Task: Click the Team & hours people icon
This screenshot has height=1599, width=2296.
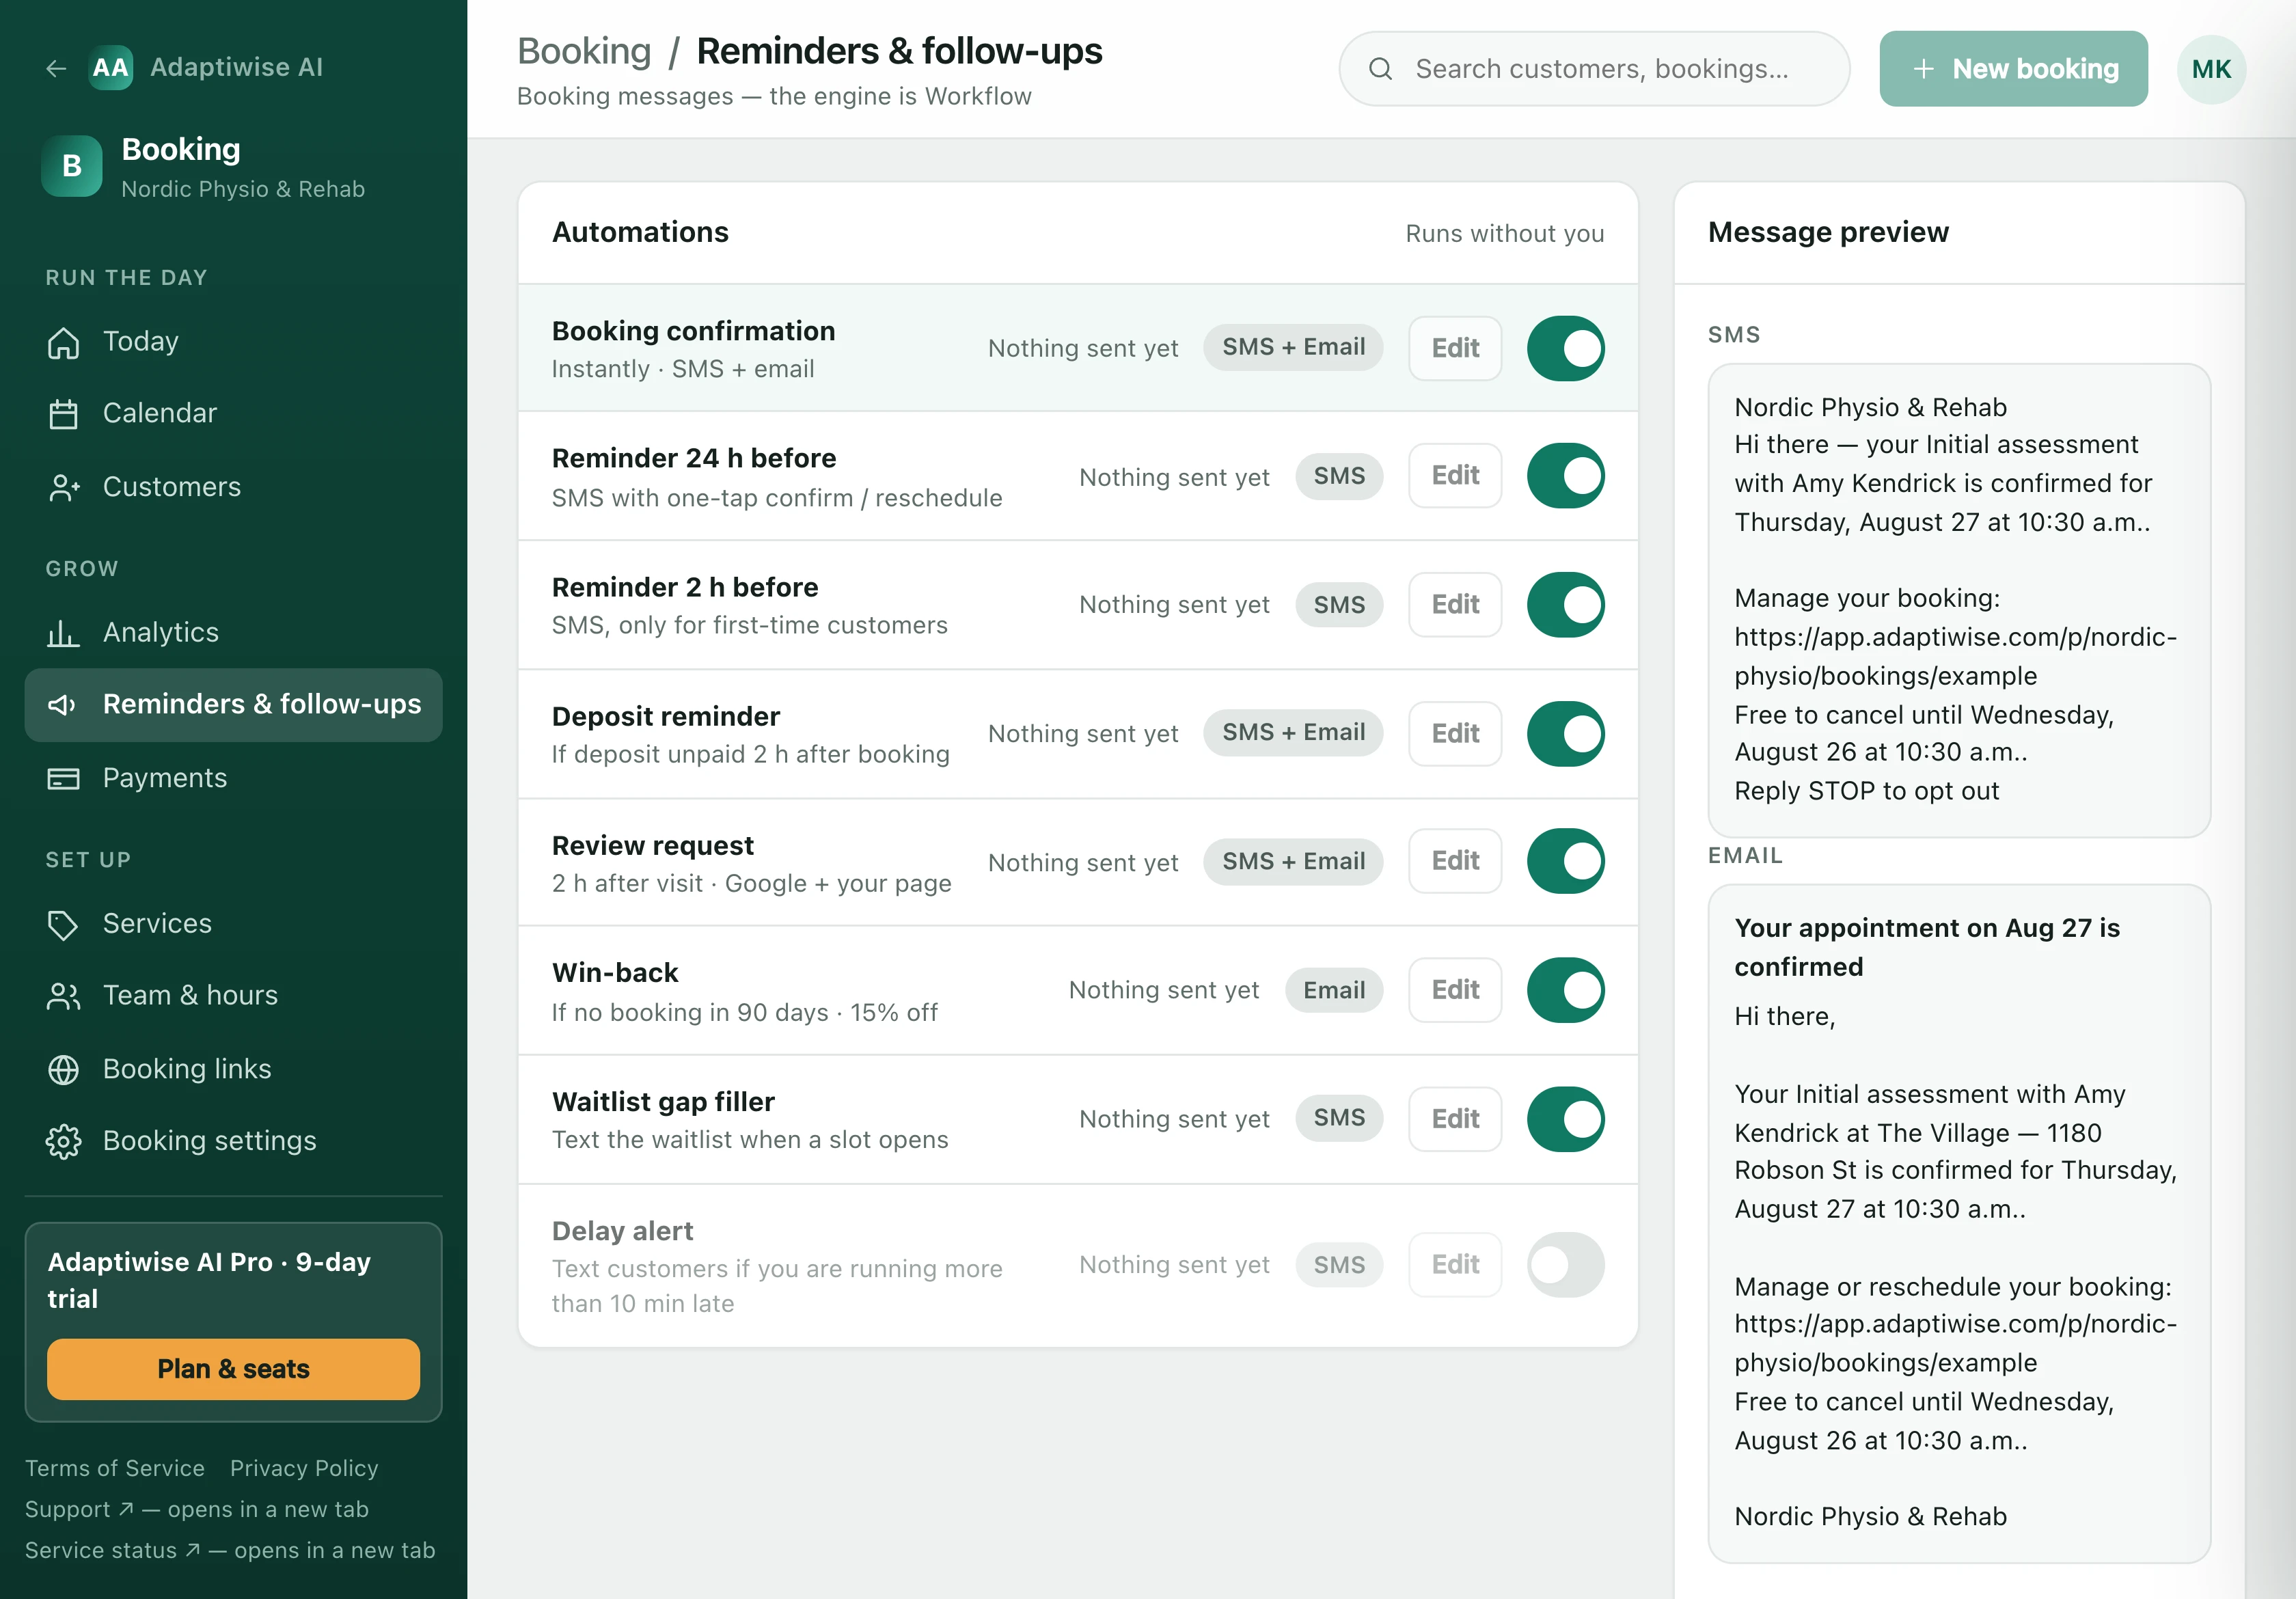Action: tap(63, 996)
